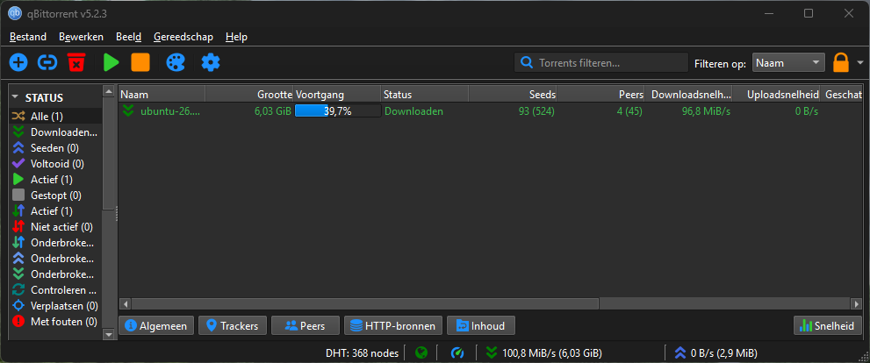
Task: Switch to the Algemeen tab
Action: 156,326
